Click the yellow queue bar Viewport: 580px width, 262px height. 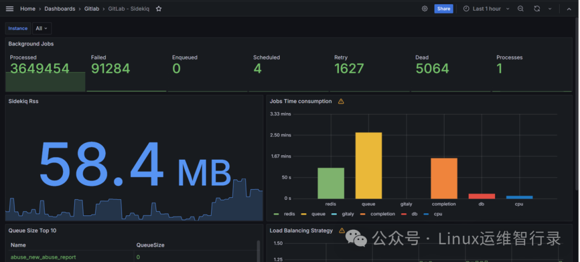point(368,166)
